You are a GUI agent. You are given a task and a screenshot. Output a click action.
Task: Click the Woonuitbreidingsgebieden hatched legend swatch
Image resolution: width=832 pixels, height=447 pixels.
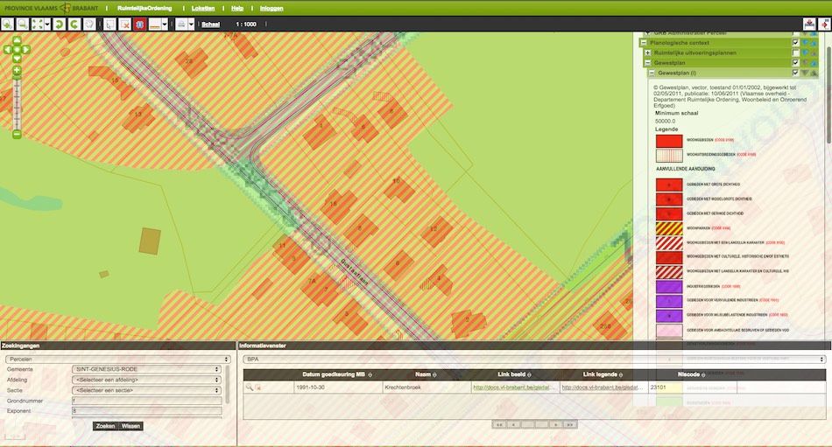(669, 156)
